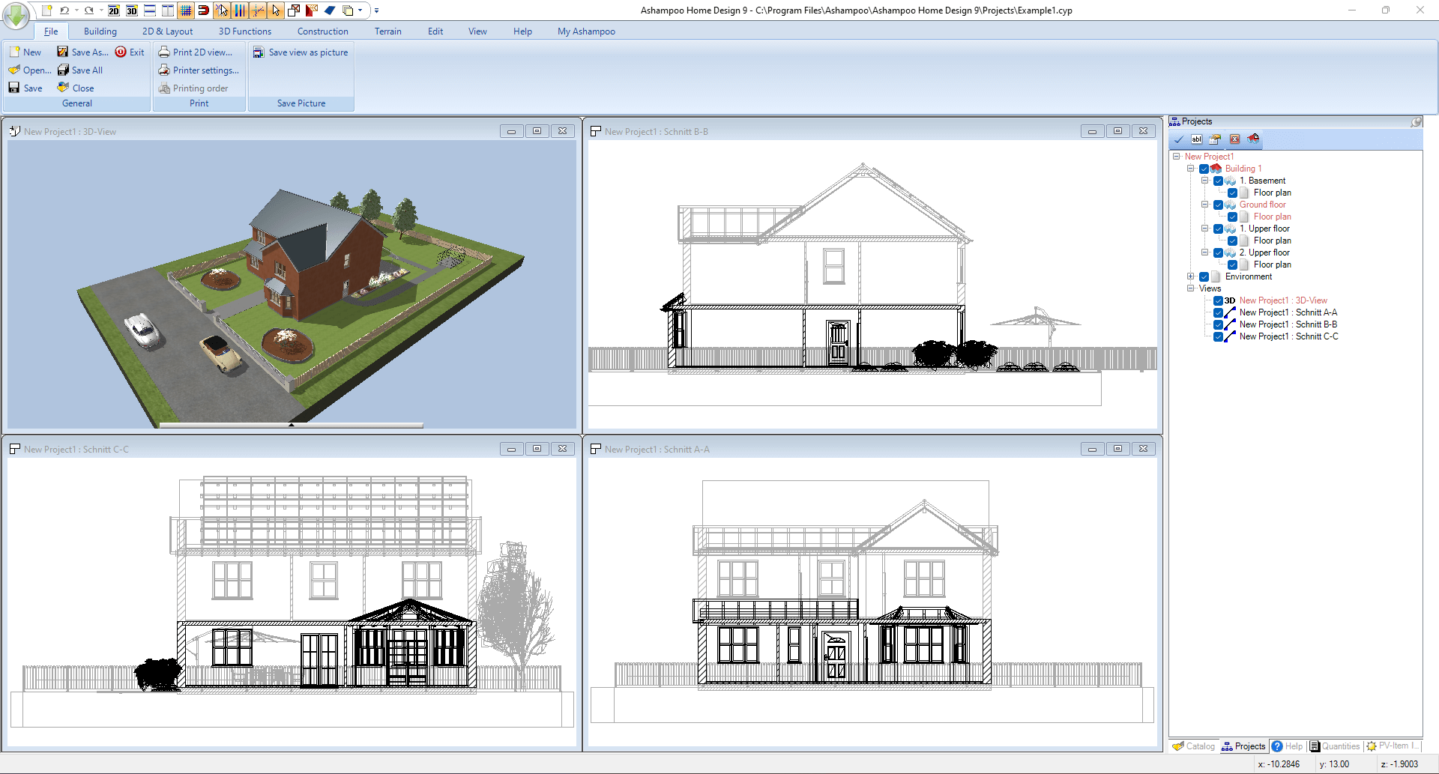Screen dimensions: 1439x774
Task: Uncheck the Basement visibility checkbox
Action: (1219, 181)
